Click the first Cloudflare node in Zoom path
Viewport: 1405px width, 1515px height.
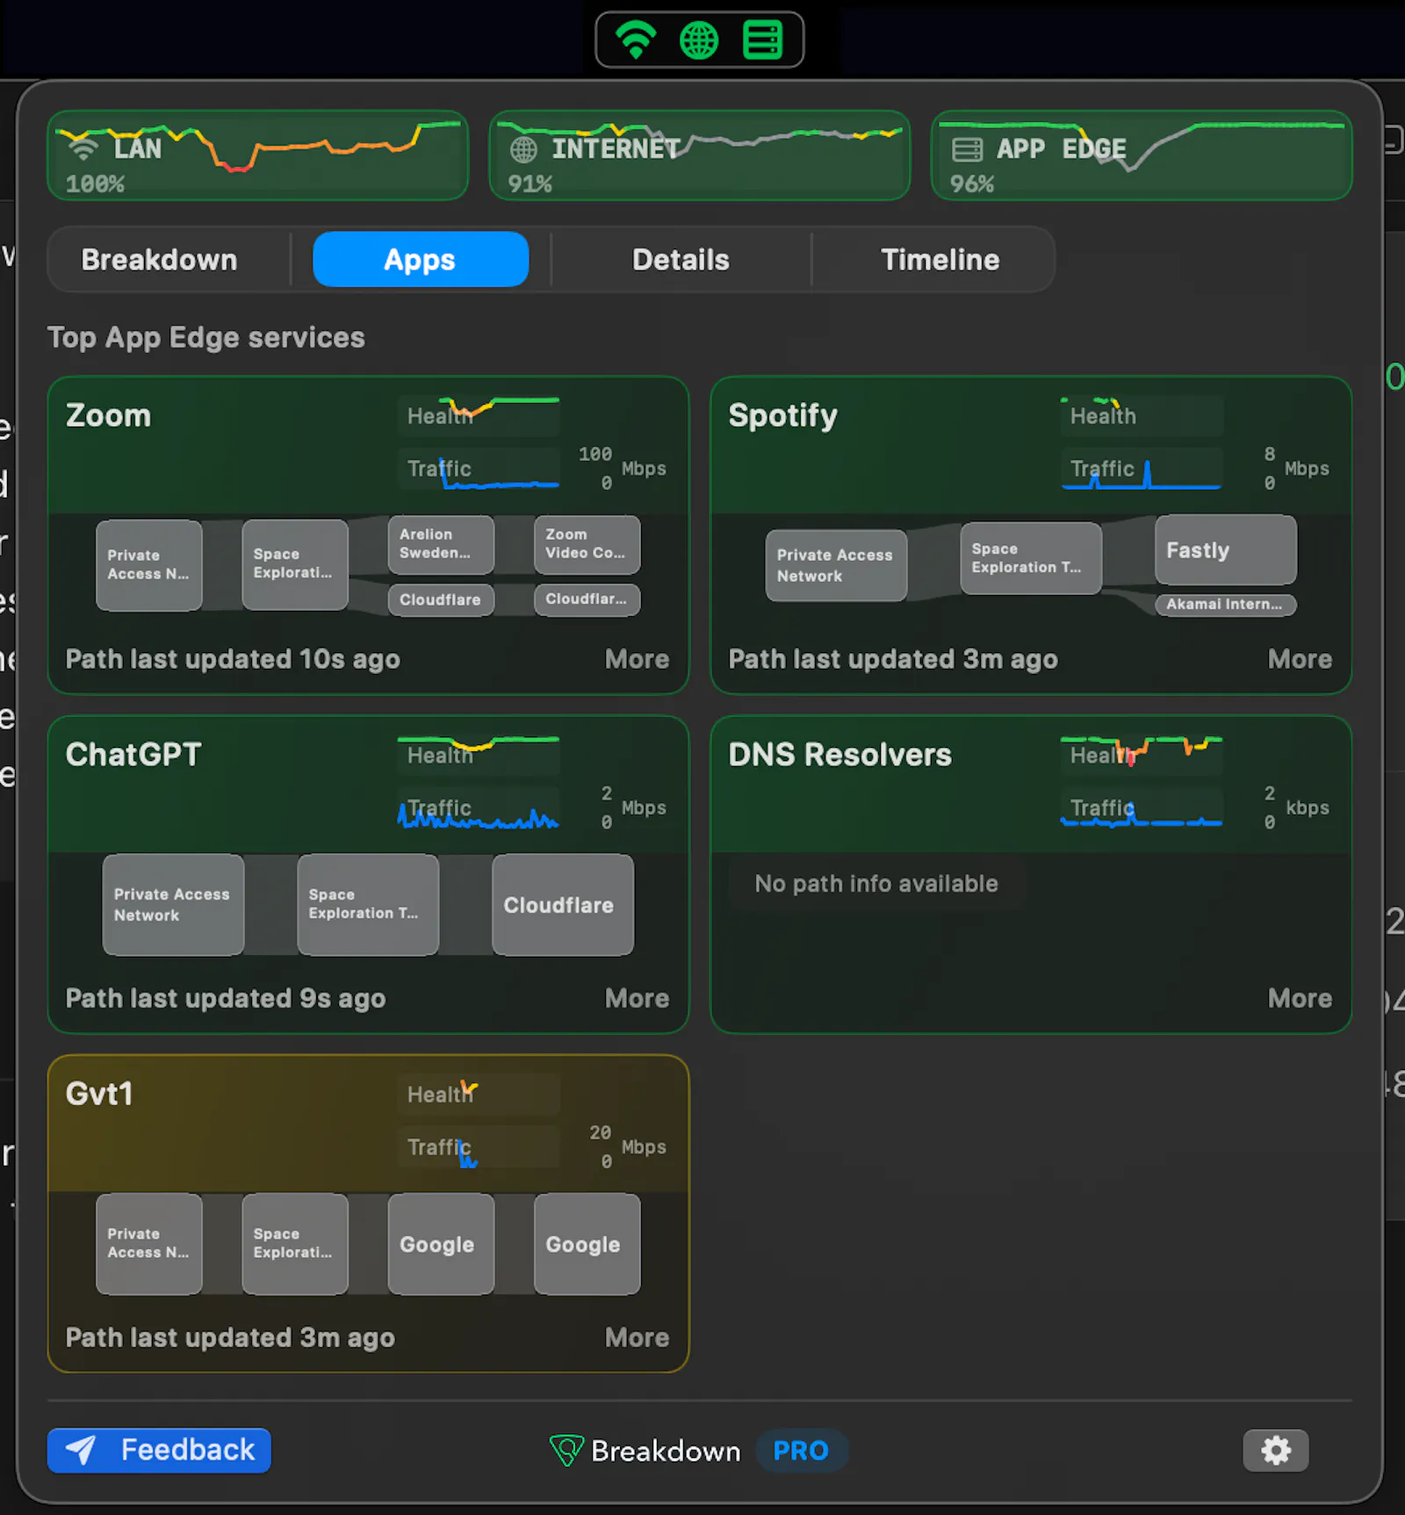(x=441, y=600)
